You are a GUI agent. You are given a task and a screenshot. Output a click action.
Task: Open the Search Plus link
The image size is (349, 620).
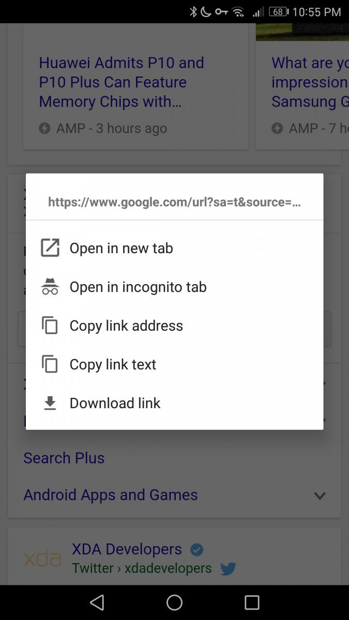[64, 458]
